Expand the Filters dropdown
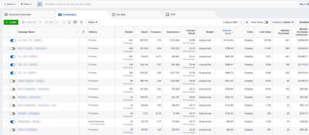This screenshot has height=135, width=309. click(27, 4)
